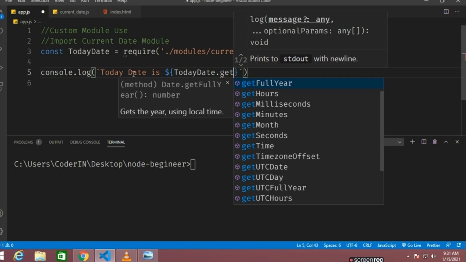The height and width of the screenshot is (262, 466).
Task: Switch to Visual Studio Code taskbar icon
Action: 105,256
